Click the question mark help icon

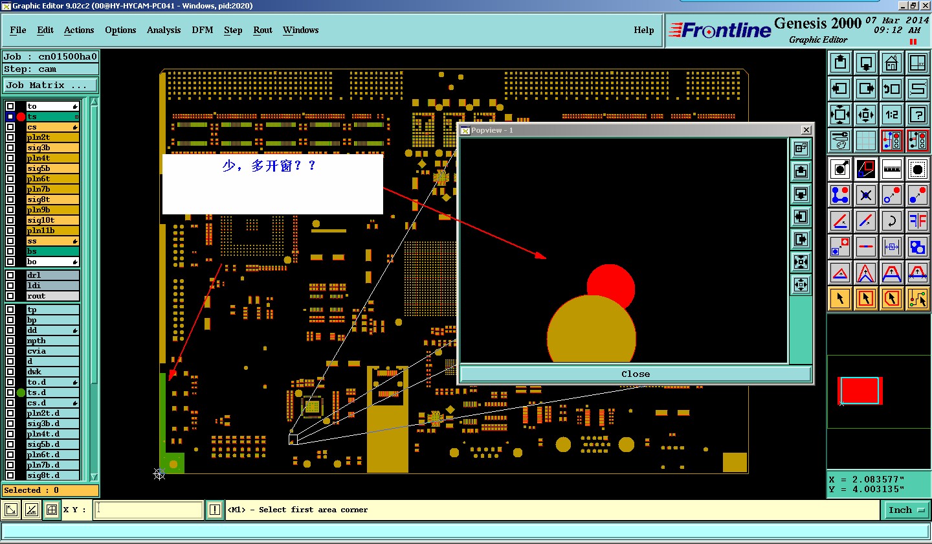(918, 115)
